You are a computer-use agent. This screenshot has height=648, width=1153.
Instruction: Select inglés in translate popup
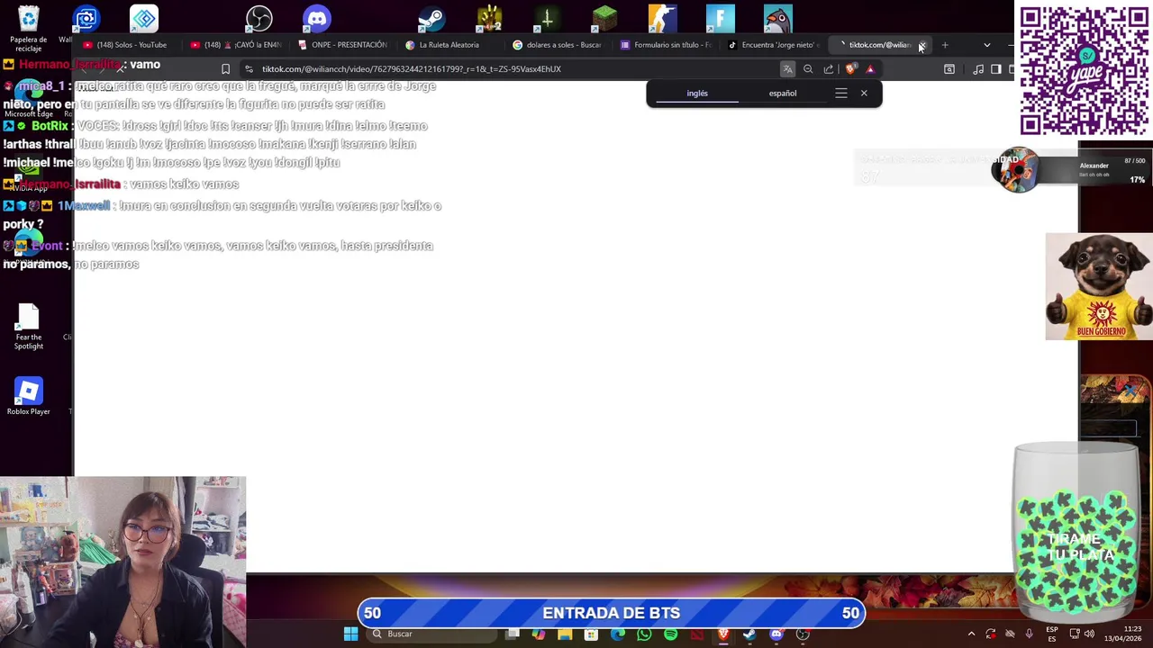click(x=697, y=94)
